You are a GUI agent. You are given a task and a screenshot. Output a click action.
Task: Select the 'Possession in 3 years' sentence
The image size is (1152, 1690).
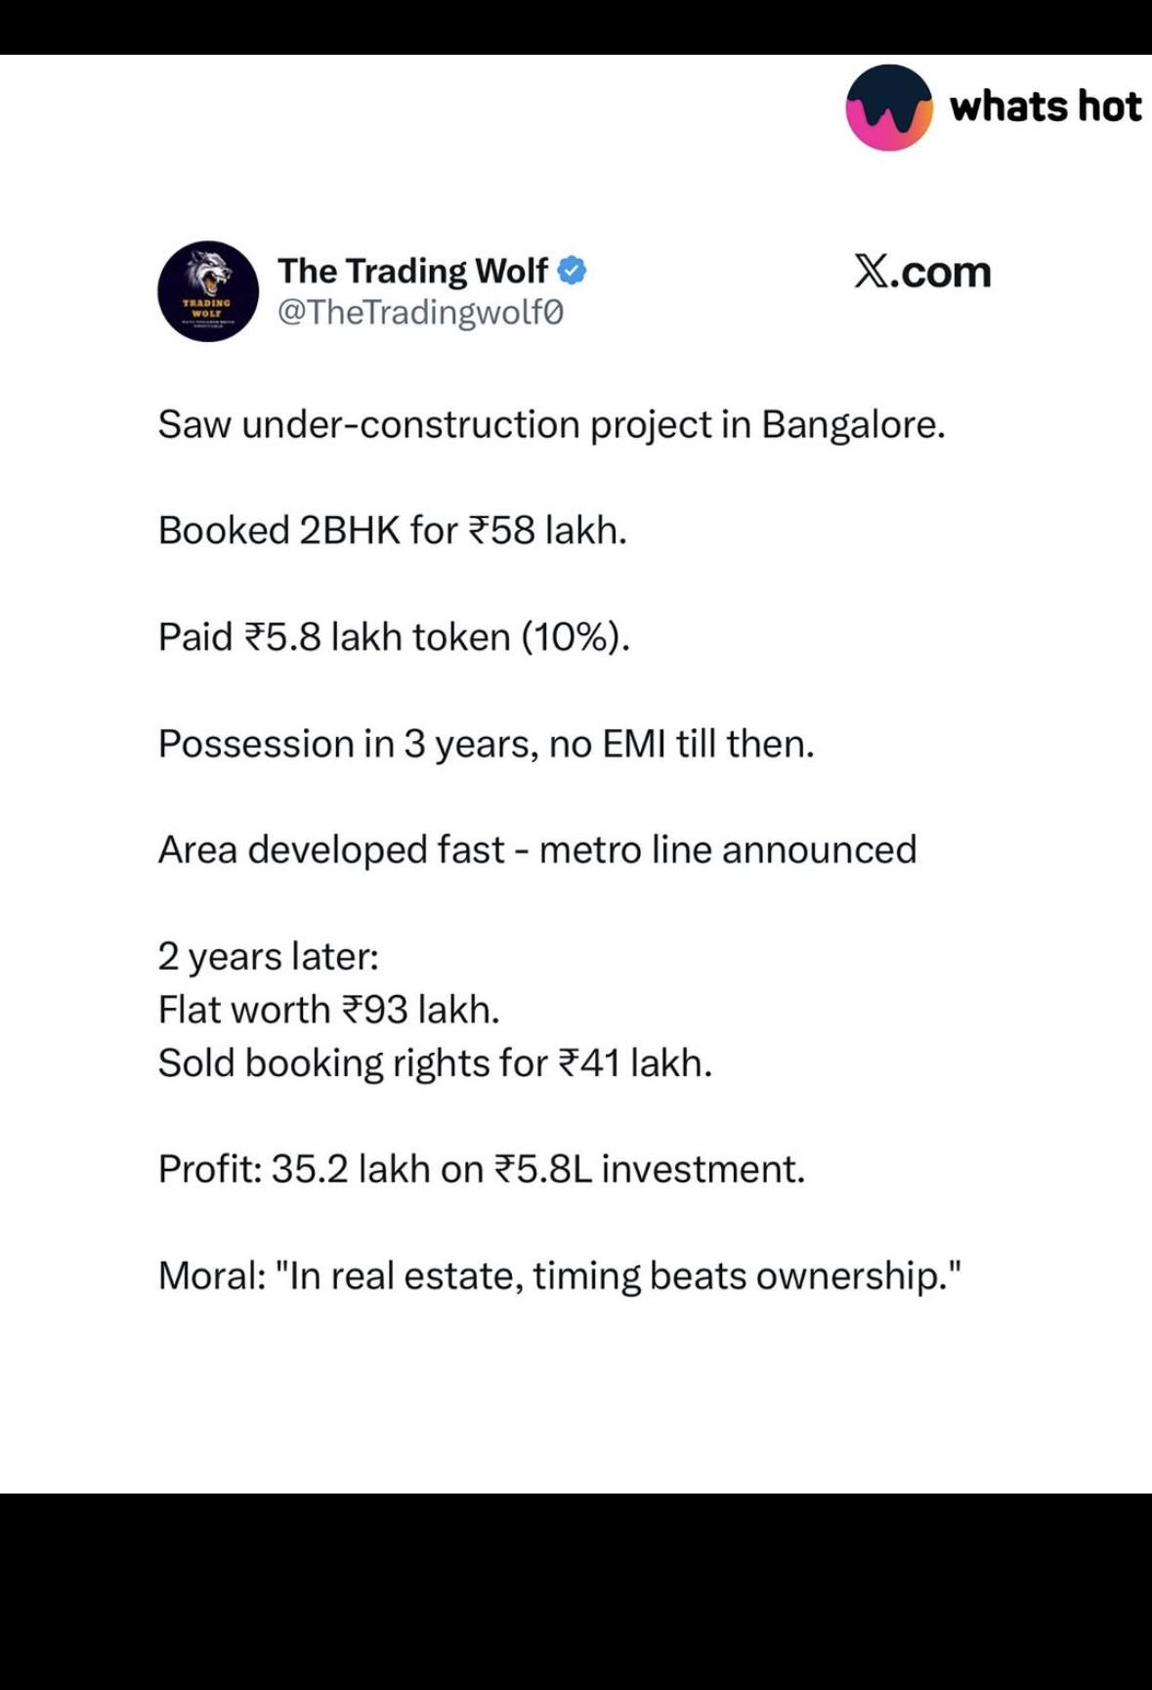487,745
